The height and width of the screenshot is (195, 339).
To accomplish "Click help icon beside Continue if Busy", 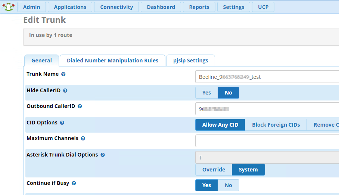I will pos(74,183).
